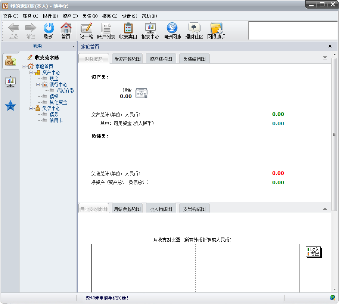Image resolution: width=339 pixels, height=304 pixels.
Task: Open the 报表(R) menu
Action: tap(110, 16)
